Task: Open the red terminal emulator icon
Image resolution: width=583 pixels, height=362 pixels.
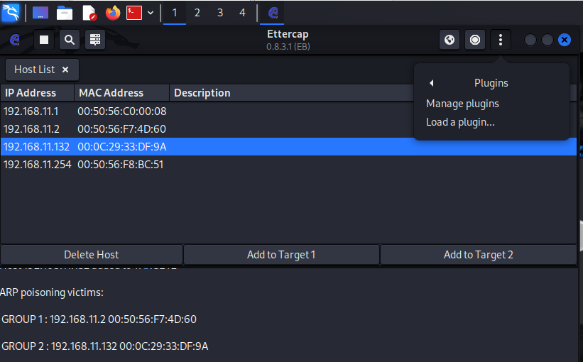Action: tap(134, 13)
